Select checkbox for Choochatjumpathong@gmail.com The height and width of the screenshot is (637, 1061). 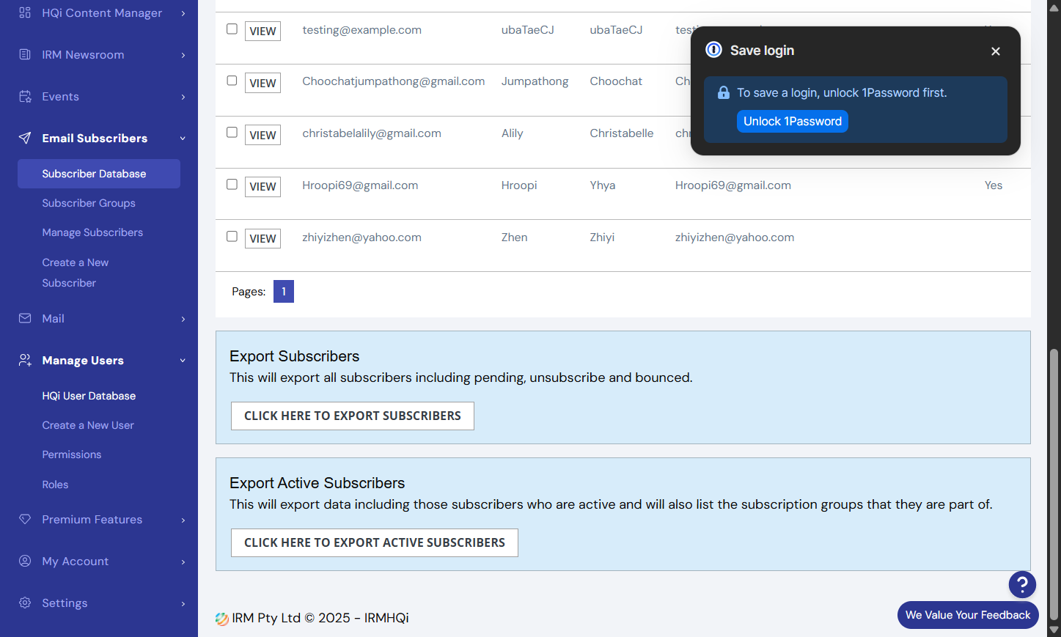pos(232,81)
